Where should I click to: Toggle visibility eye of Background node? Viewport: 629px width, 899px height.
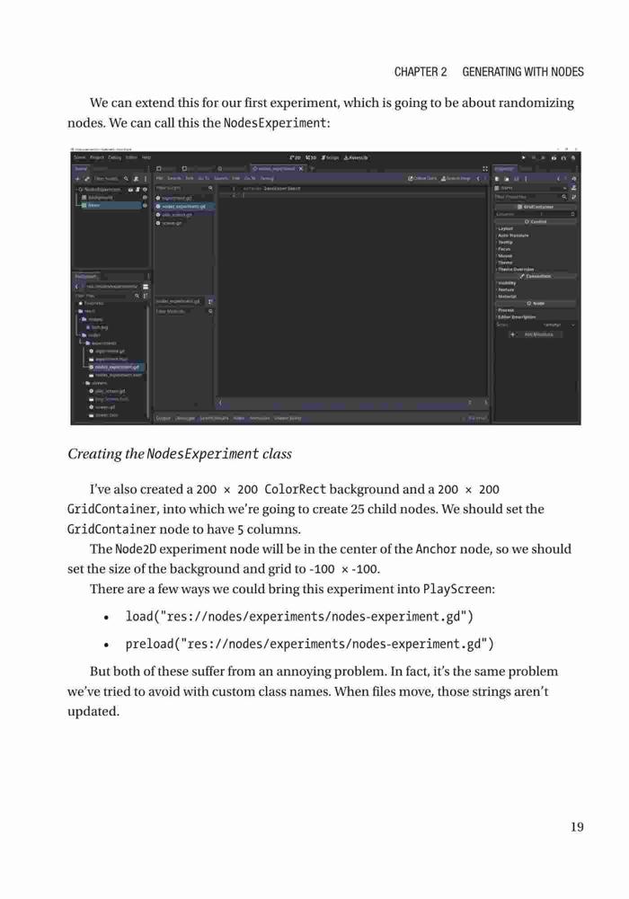click(x=145, y=197)
